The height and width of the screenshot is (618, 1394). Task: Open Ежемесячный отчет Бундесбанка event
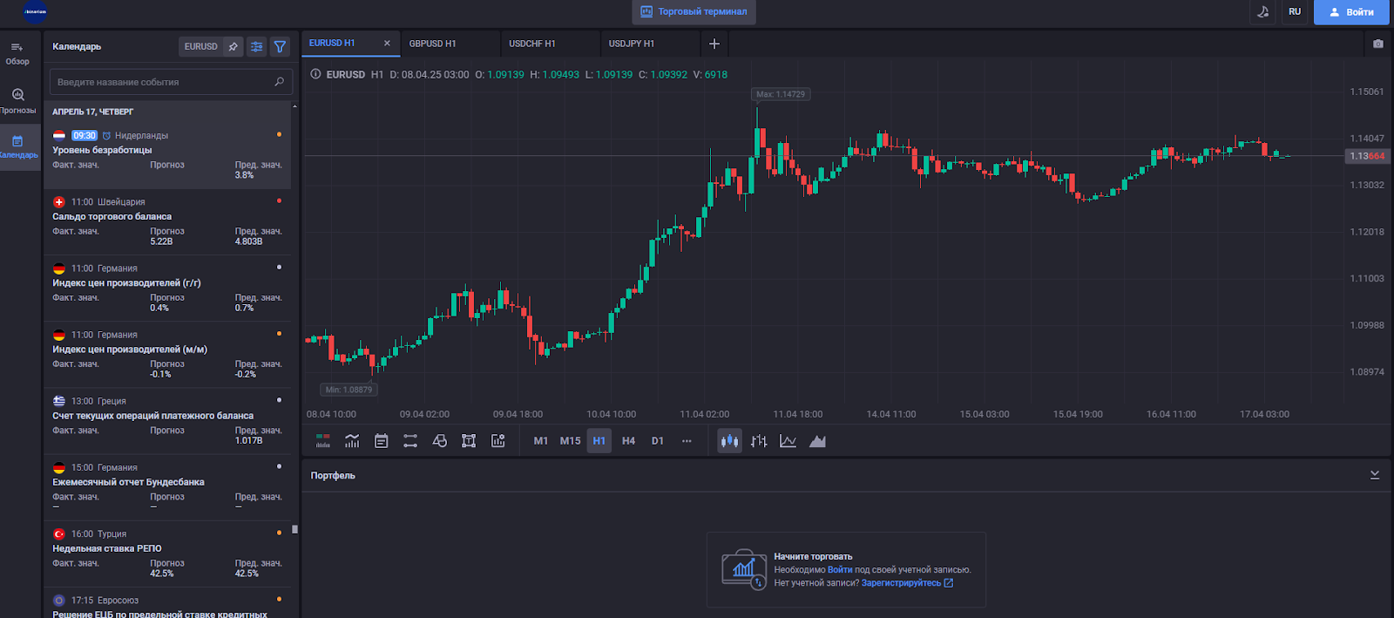(x=167, y=487)
